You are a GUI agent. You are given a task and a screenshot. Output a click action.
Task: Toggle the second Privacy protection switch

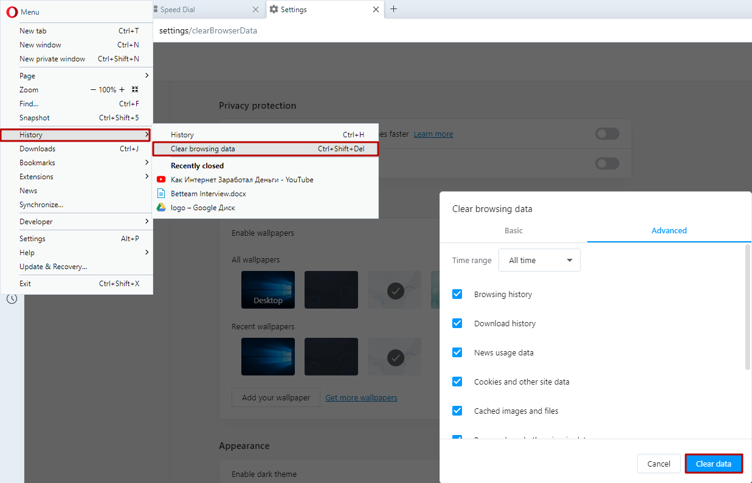tap(607, 163)
